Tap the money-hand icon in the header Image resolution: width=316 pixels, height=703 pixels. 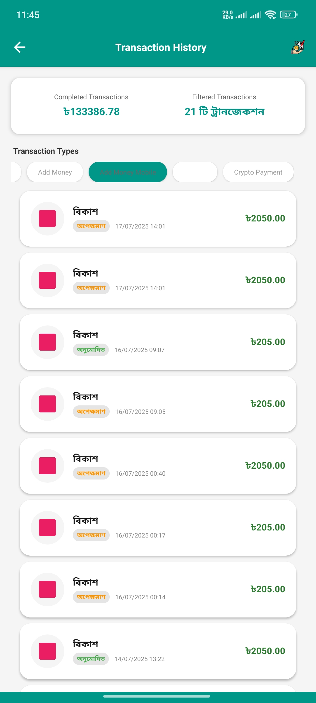click(298, 47)
